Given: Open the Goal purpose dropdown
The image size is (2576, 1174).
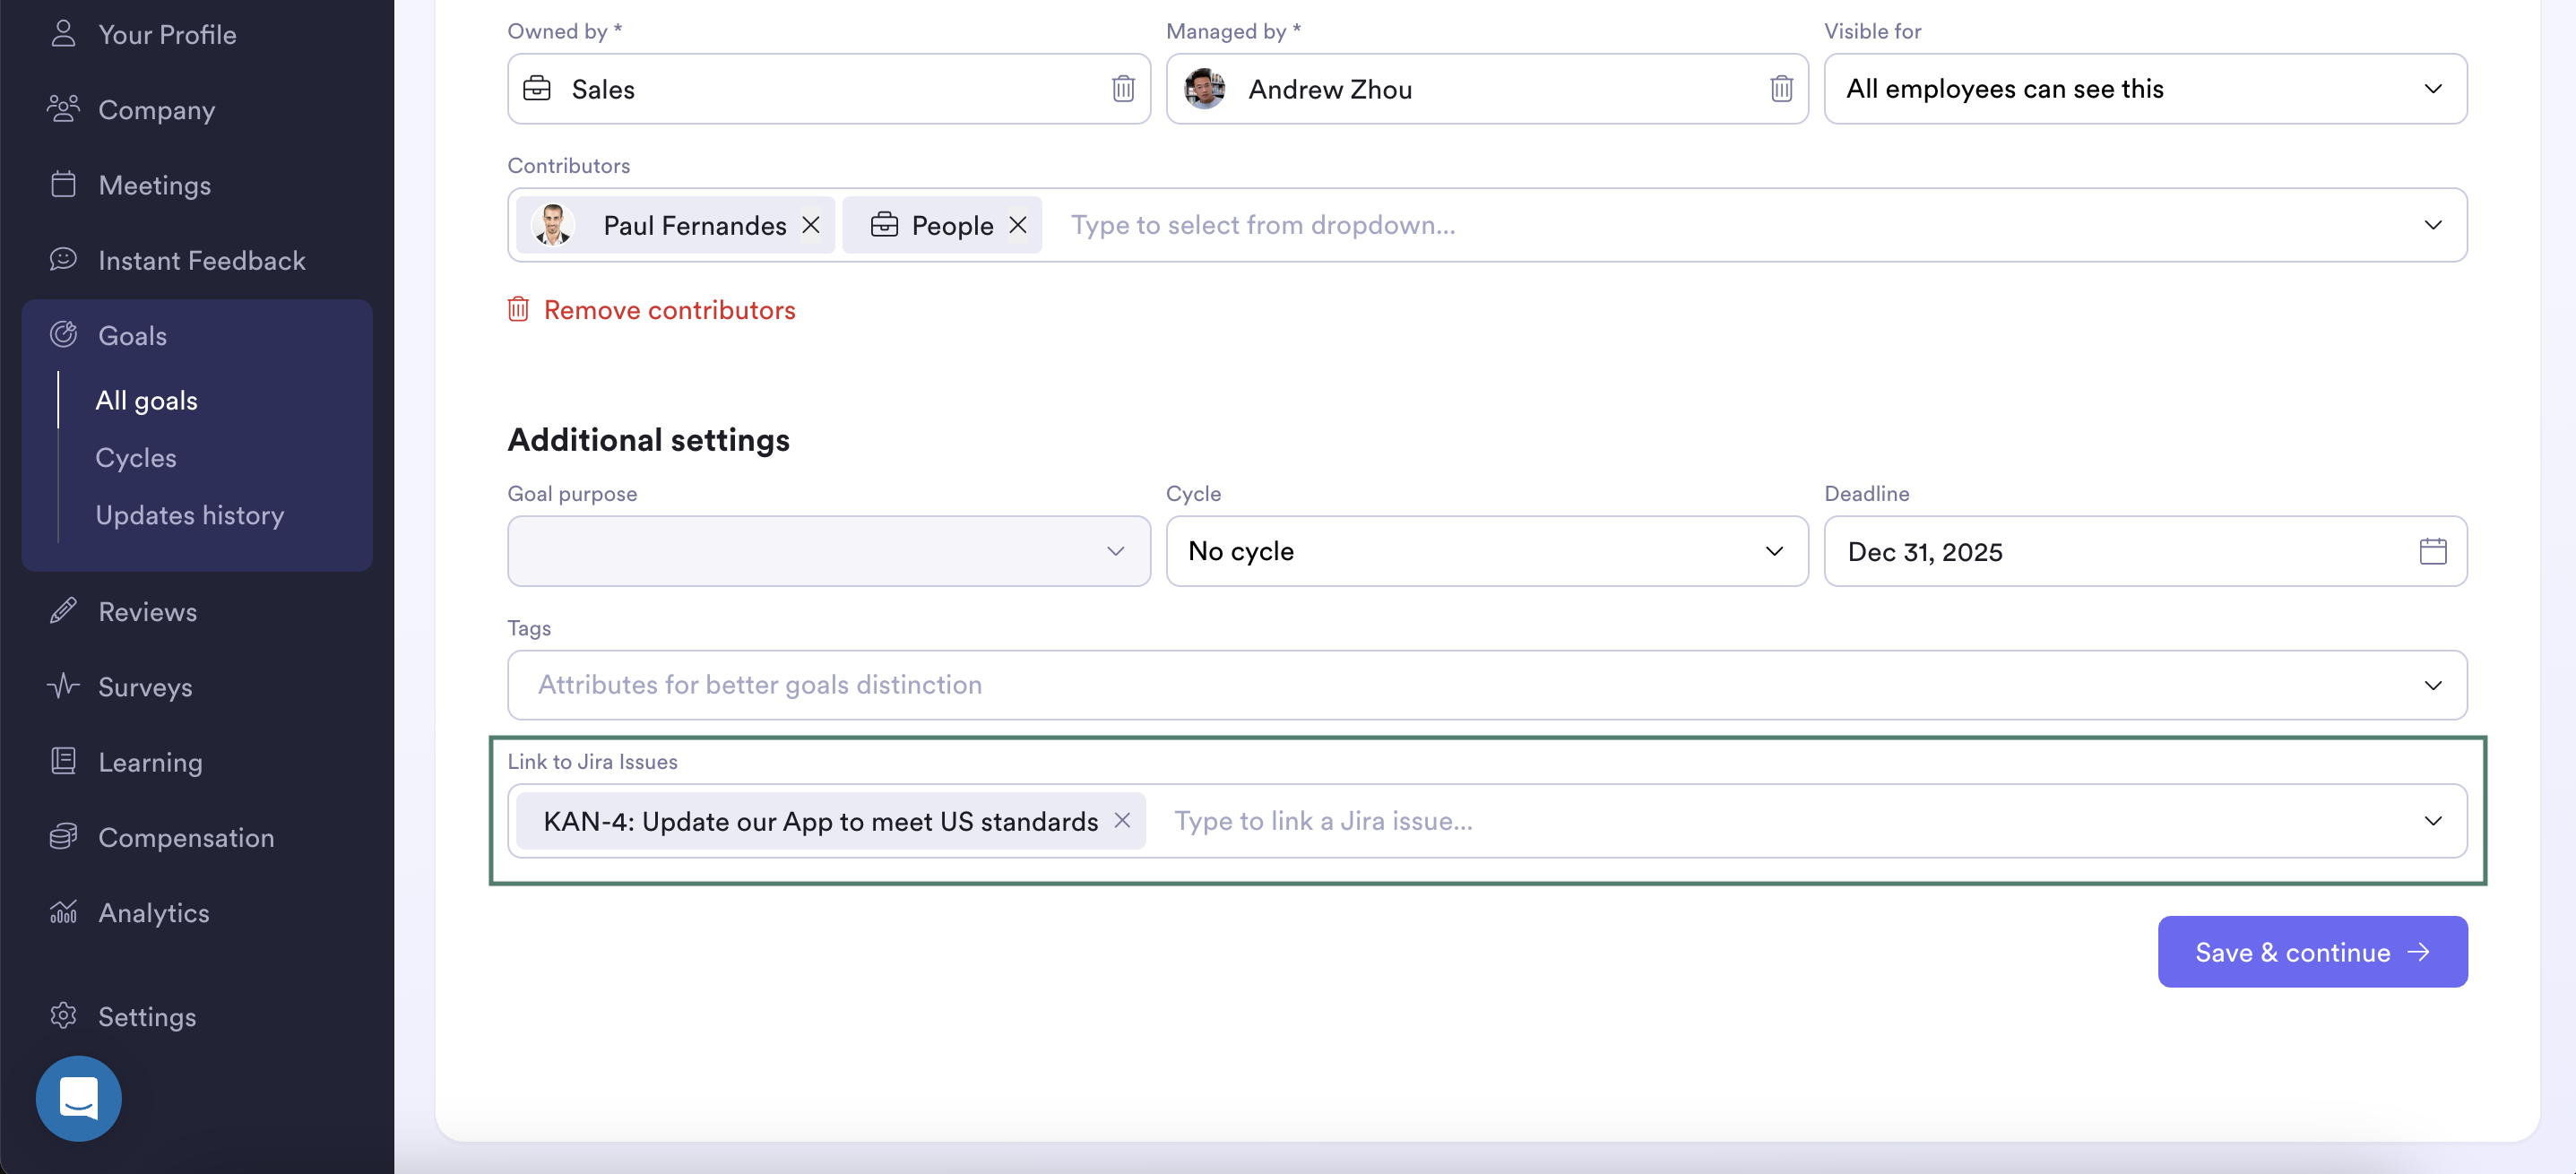Looking at the screenshot, I should click(x=1117, y=551).
